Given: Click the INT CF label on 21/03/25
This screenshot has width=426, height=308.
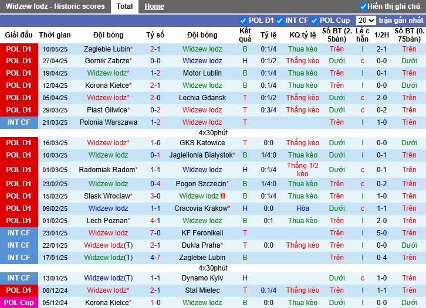Looking at the screenshot, I should coord(19,122).
